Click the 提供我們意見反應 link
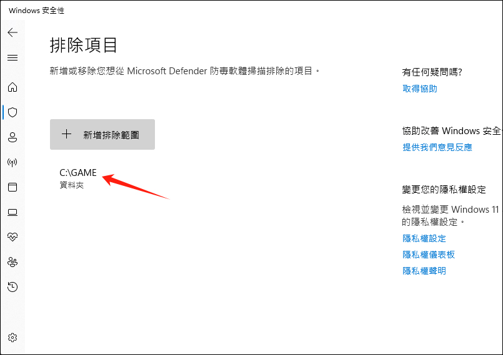The image size is (503, 355). tap(437, 147)
